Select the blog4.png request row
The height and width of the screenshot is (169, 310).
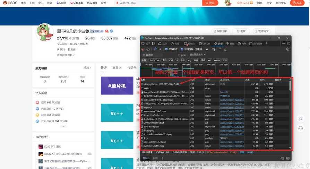tap(215, 130)
